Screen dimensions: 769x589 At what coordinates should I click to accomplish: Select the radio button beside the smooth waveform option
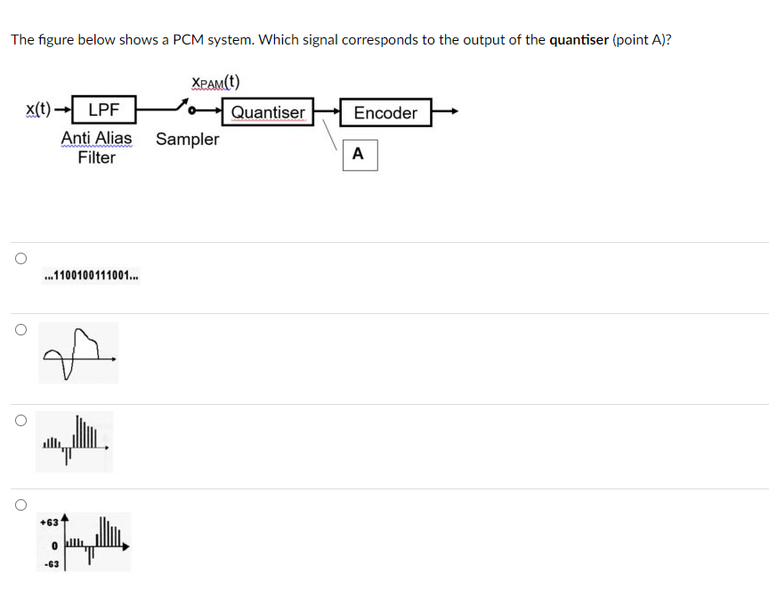[x=20, y=328]
